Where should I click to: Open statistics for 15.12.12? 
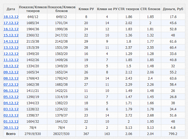tap(11, 35)
